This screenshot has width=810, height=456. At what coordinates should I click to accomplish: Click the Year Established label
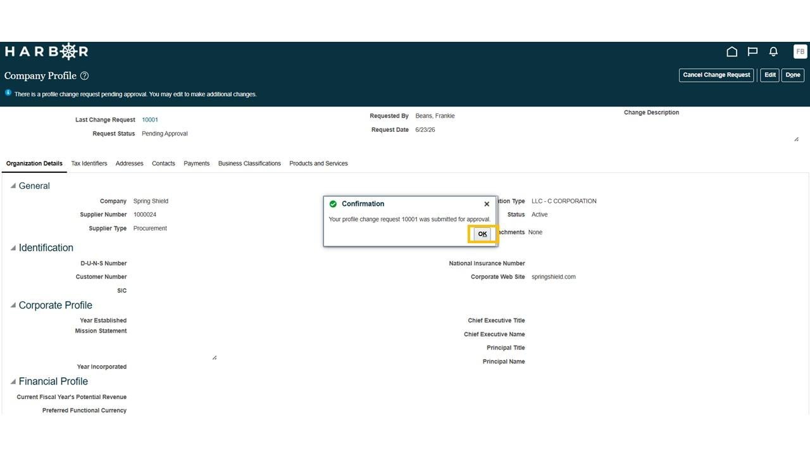(103, 320)
